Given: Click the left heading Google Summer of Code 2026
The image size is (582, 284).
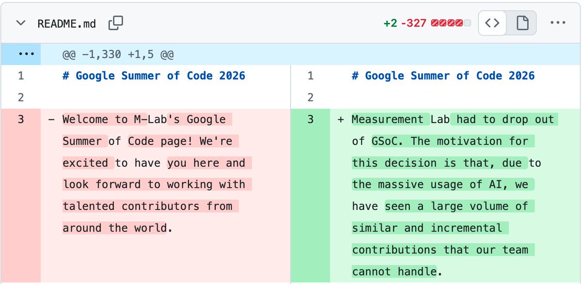Looking at the screenshot, I should click(x=154, y=76).
